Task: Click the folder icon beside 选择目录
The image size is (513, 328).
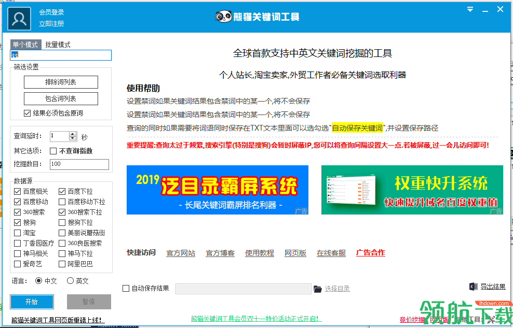Action: click(x=317, y=289)
